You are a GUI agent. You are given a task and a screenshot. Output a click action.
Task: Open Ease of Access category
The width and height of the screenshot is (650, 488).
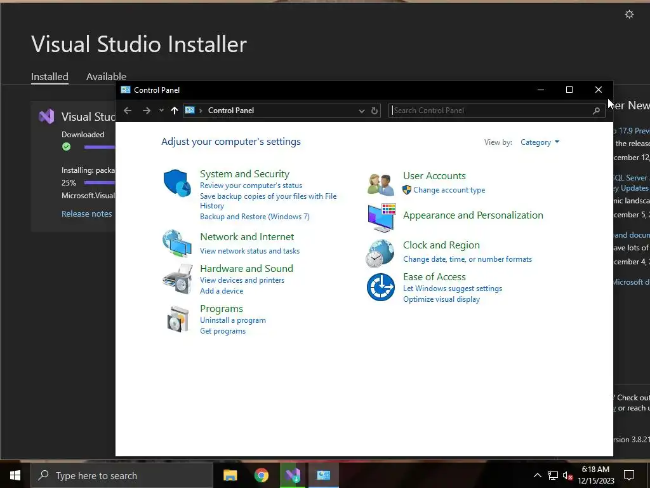pos(434,277)
